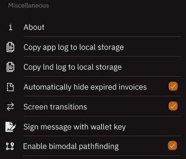Click the sign message pen icon

11,127
